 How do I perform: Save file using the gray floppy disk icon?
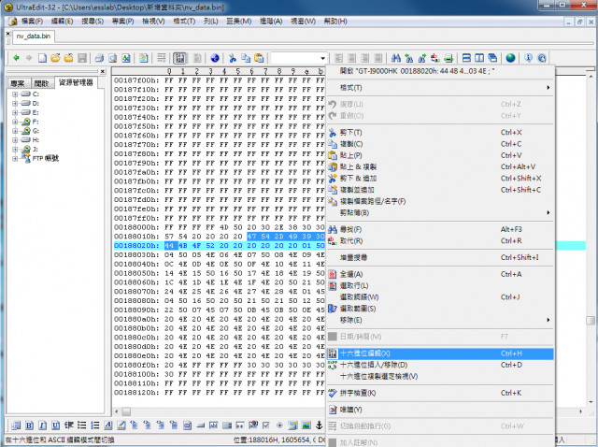click(81, 58)
